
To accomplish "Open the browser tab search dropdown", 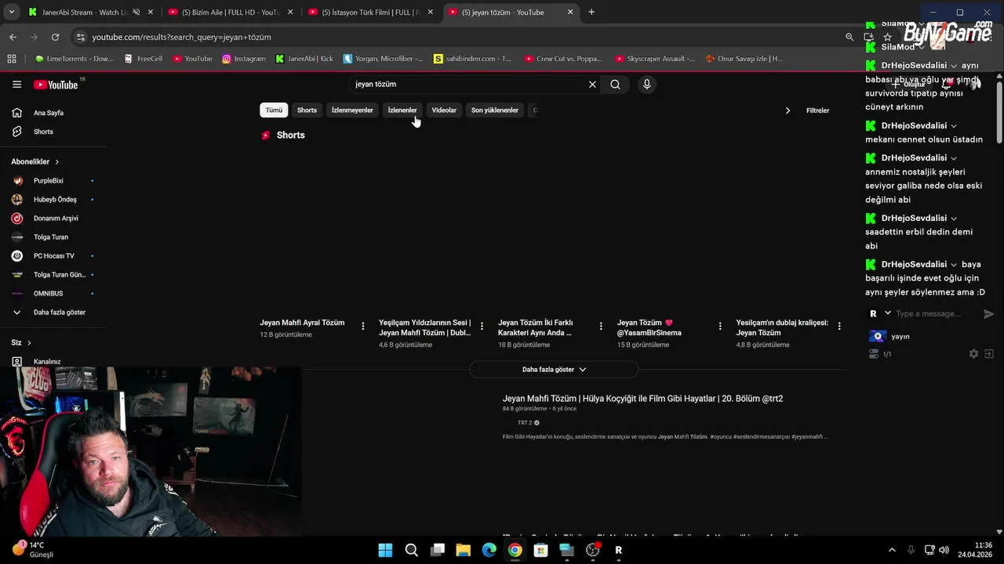I will (x=12, y=13).
